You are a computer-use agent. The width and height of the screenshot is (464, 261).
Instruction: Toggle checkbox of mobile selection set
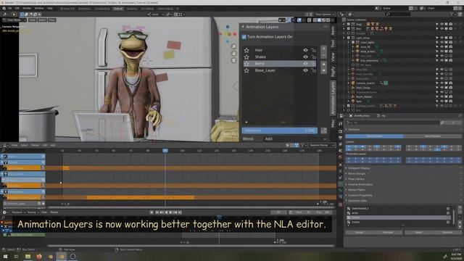(x=448, y=223)
